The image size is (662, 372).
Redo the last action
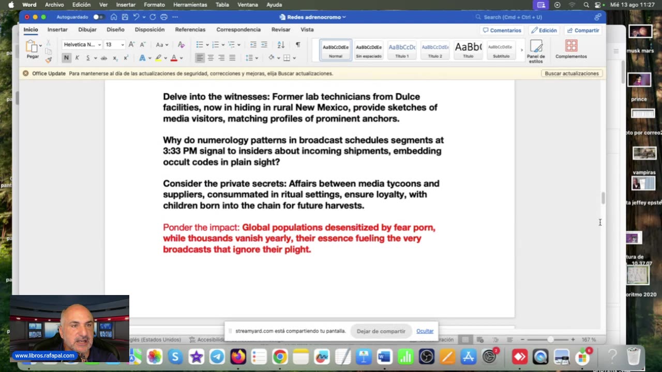pos(153,17)
